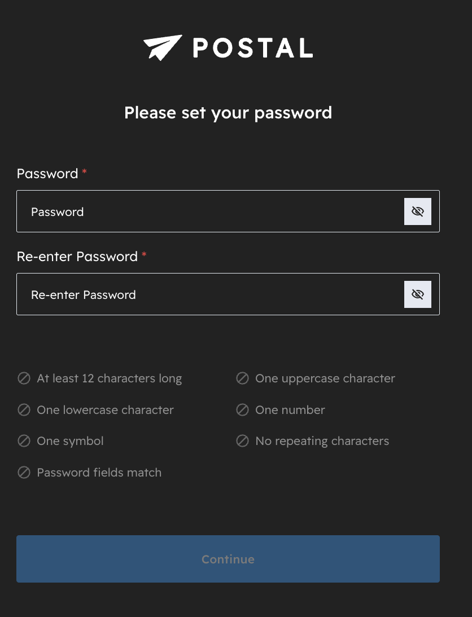
Task: Click the 'One uppercase character' indicator icon
Action: pos(242,378)
